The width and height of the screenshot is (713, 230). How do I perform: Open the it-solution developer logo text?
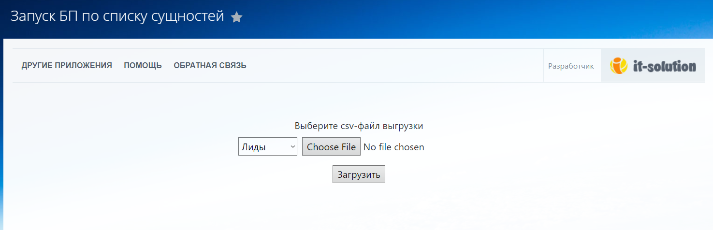point(664,66)
